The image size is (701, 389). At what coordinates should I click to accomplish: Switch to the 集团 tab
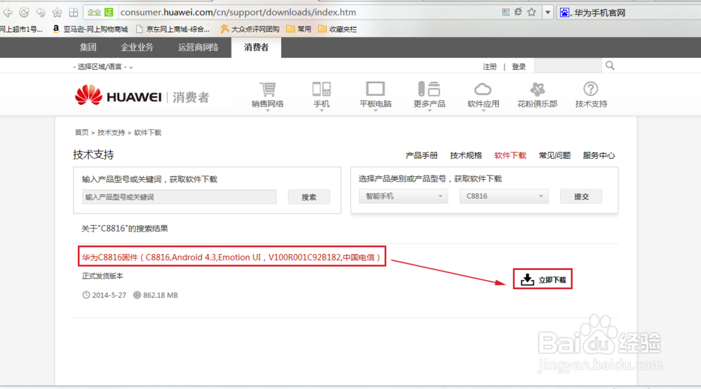pos(88,48)
